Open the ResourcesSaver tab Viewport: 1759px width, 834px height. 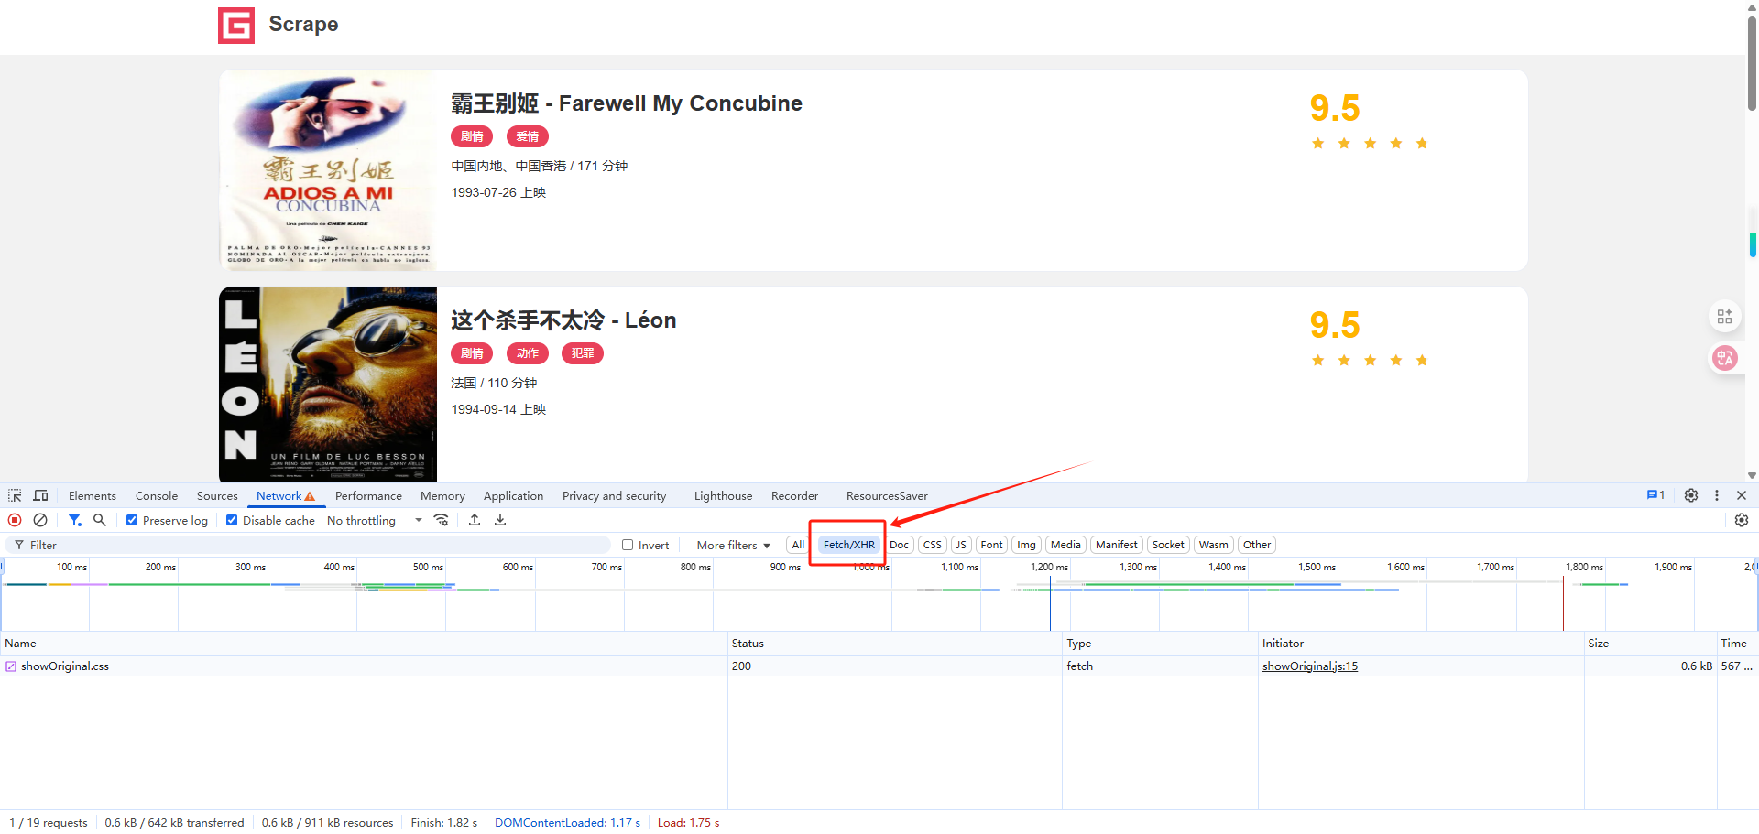pos(887,495)
